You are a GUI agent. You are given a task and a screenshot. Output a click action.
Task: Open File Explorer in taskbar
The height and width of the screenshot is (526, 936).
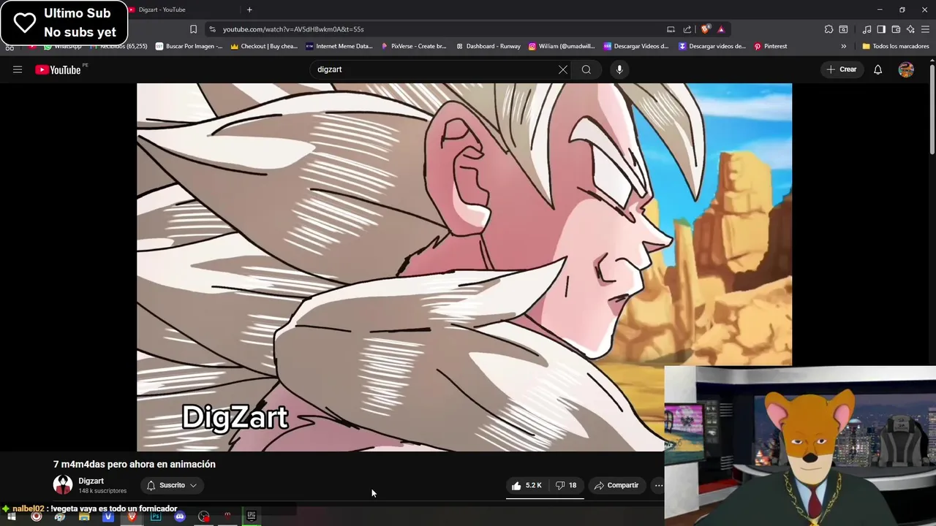point(84,517)
